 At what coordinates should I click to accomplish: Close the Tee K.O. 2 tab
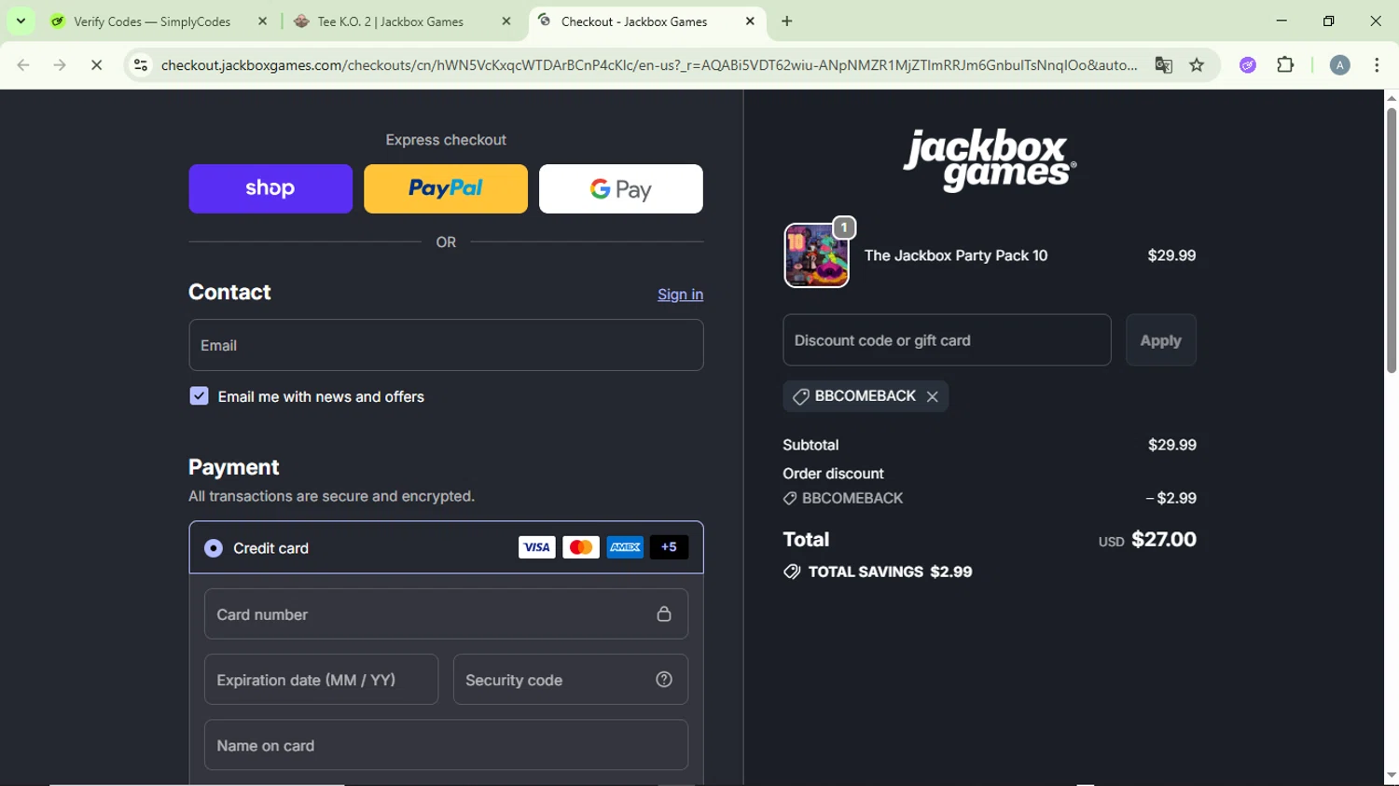pyautogui.click(x=506, y=21)
